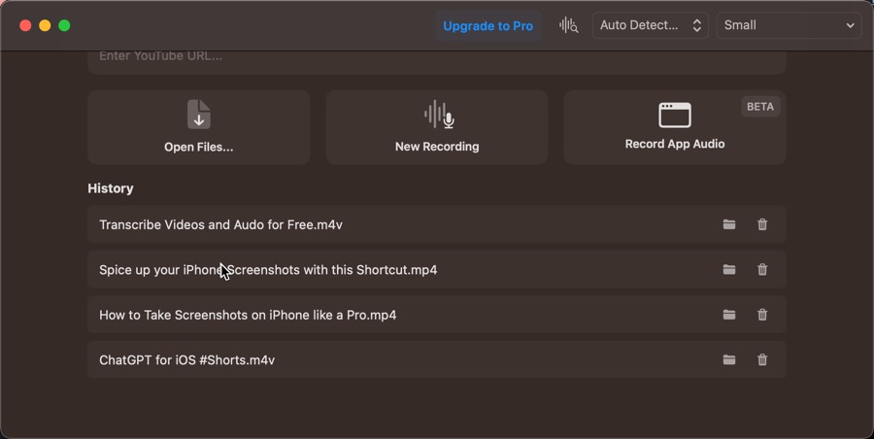Click Upgrade to Pro button

click(487, 25)
